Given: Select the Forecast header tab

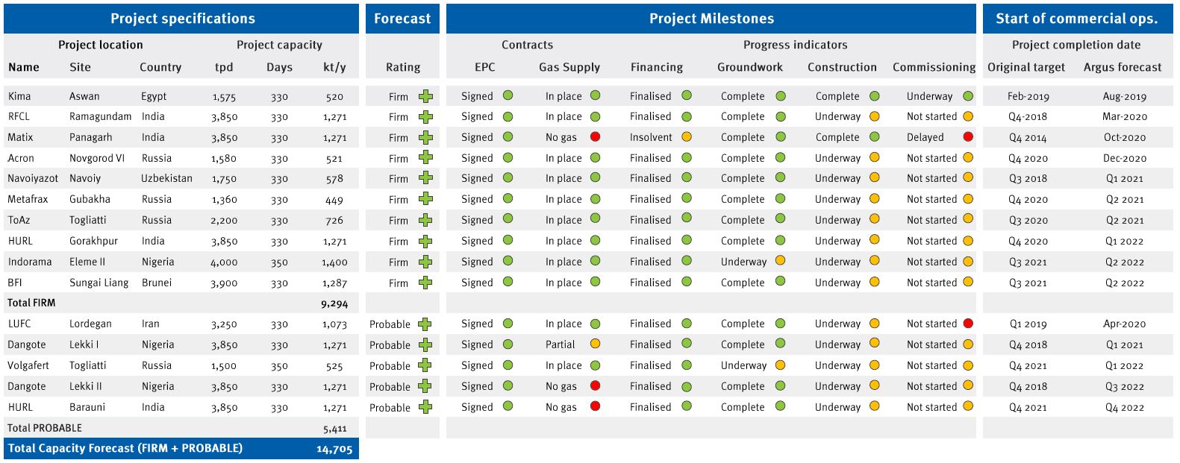Looking at the screenshot, I should (x=402, y=19).
